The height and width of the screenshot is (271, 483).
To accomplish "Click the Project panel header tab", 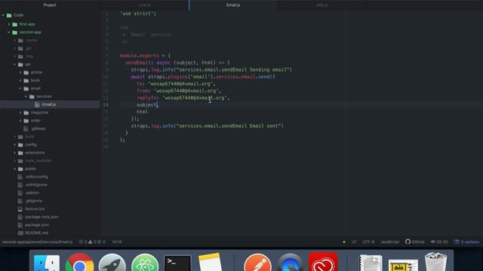I will (x=50, y=5).
